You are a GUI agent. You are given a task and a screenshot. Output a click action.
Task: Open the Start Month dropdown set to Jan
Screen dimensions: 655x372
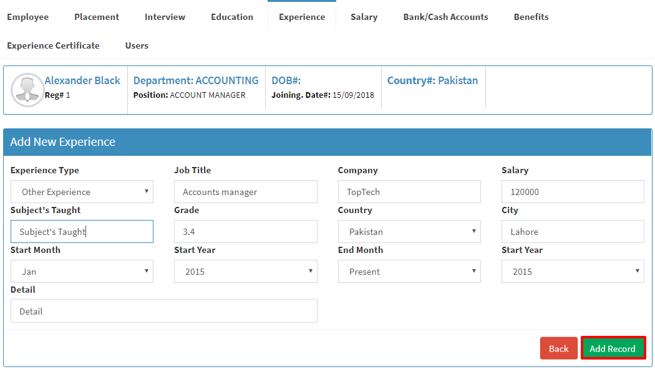(x=82, y=272)
